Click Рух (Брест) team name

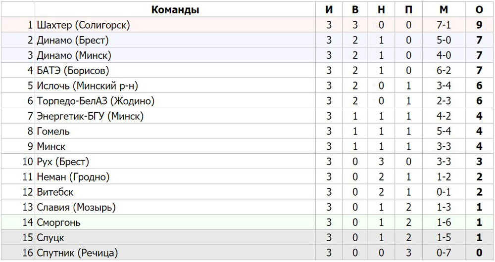63,162
